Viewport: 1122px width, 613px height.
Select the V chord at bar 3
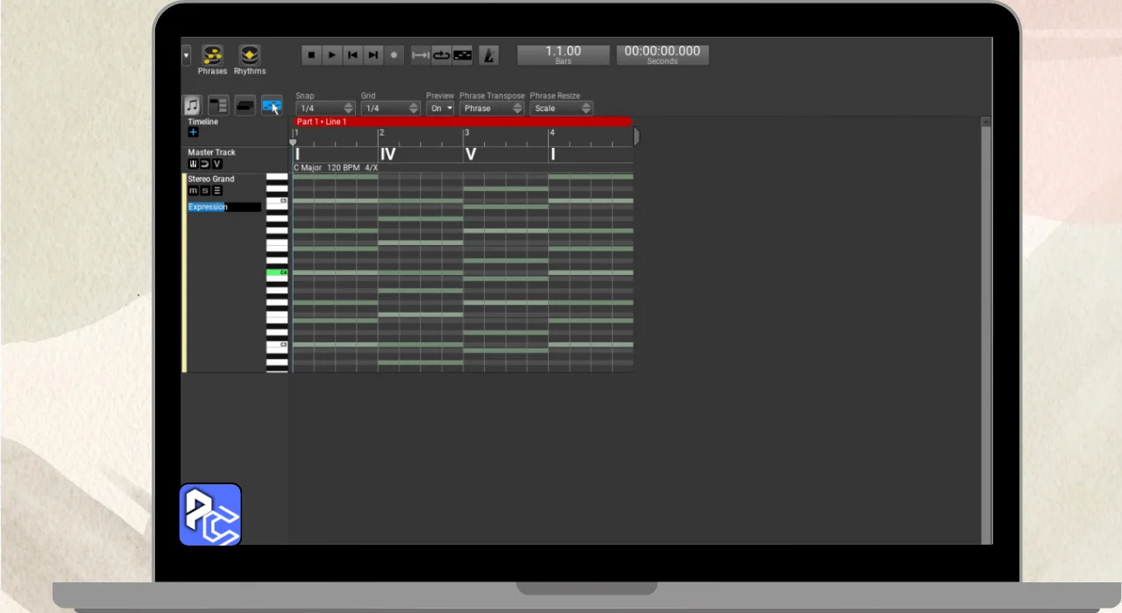(471, 154)
